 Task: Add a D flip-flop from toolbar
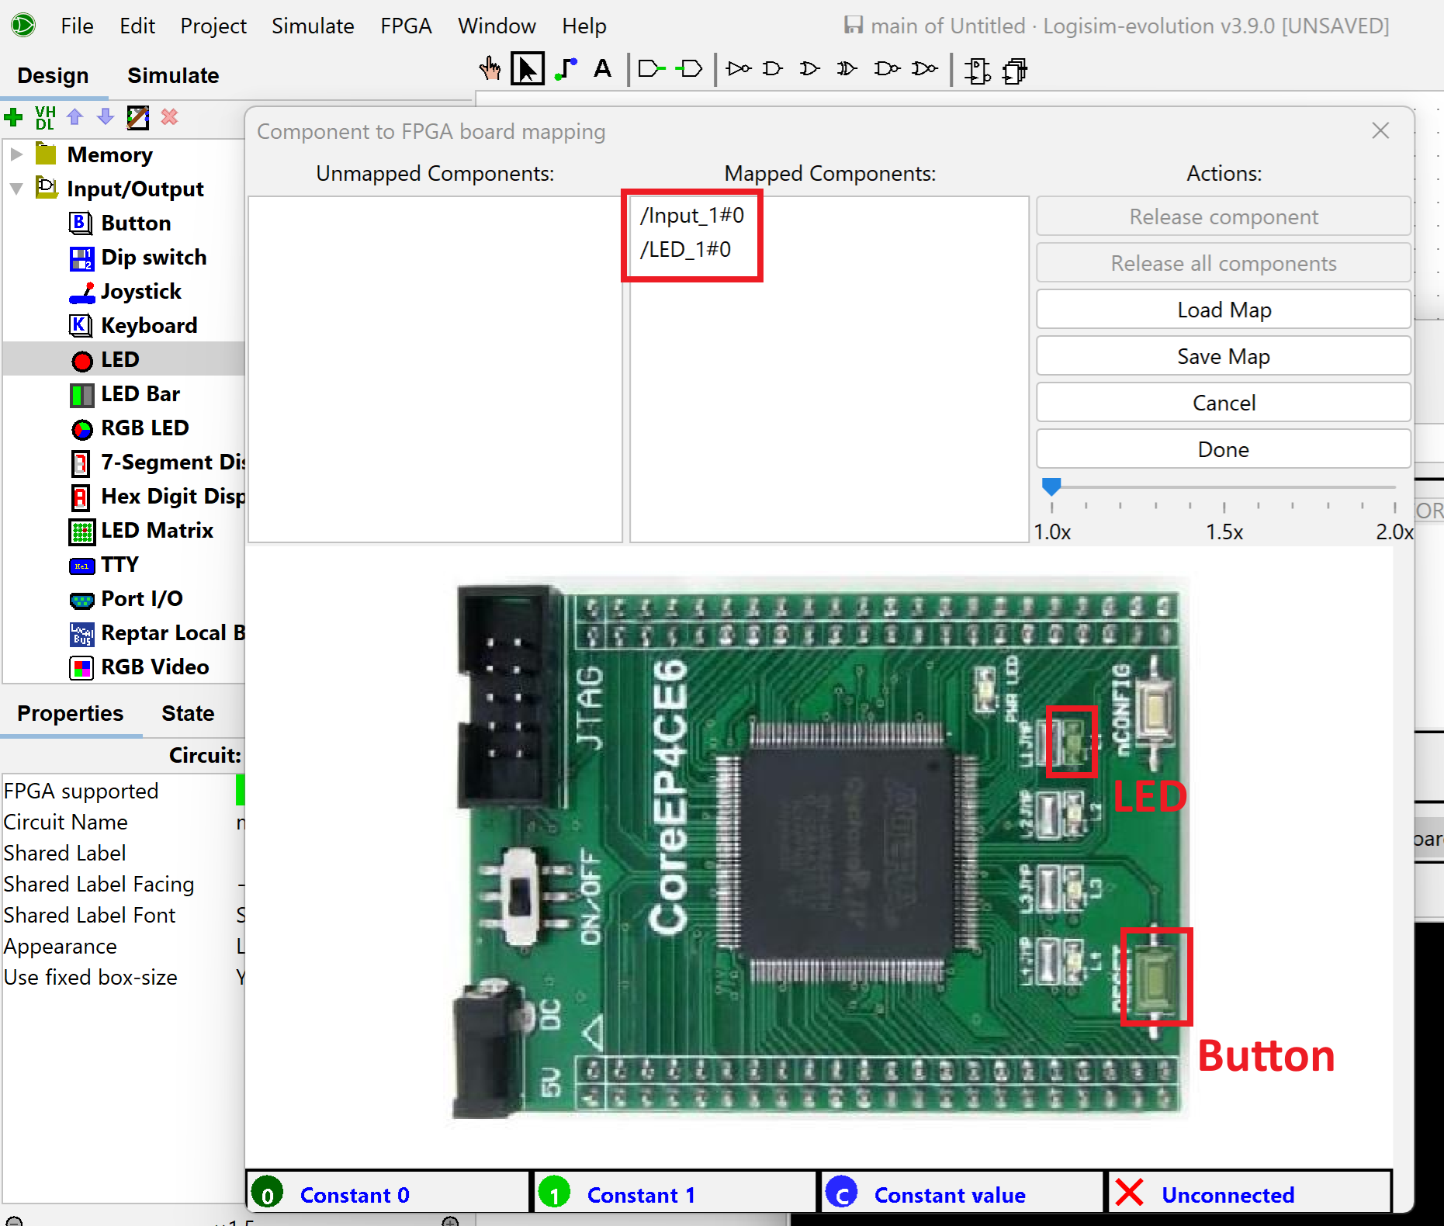(x=977, y=71)
